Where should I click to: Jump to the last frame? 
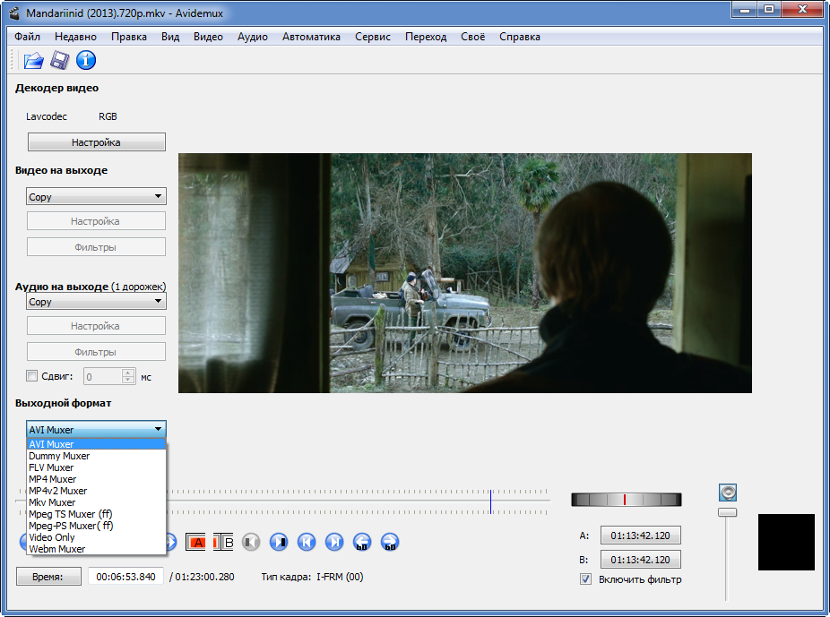[334, 542]
